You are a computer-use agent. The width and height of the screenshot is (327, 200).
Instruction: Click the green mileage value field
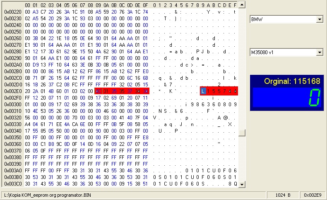(287, 98)
